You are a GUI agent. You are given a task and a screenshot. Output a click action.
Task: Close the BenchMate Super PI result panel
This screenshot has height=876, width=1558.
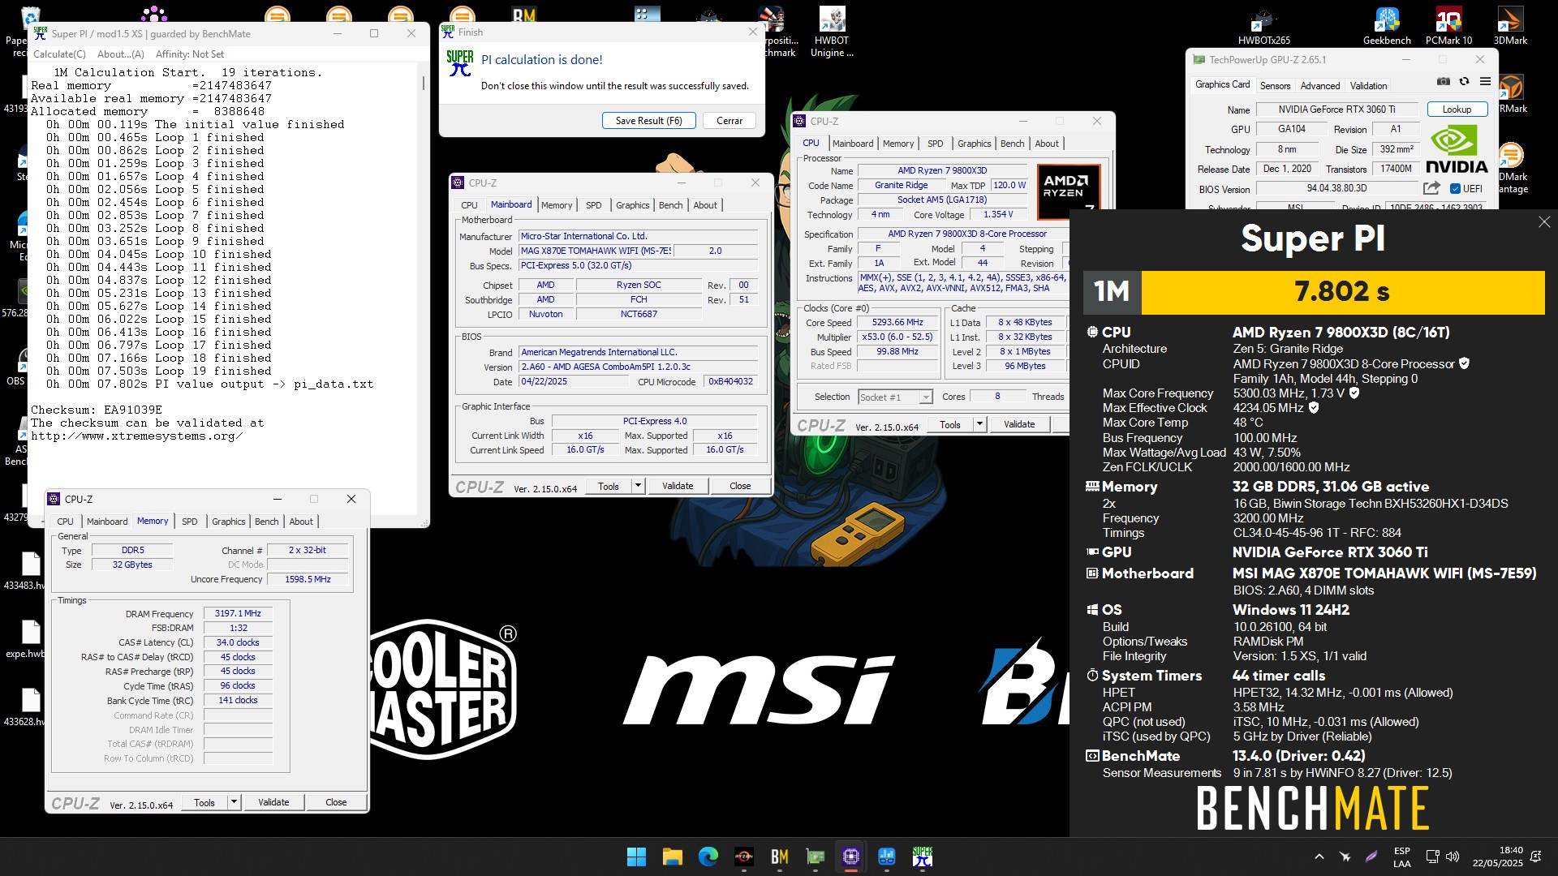click(x=1543, y=222)
